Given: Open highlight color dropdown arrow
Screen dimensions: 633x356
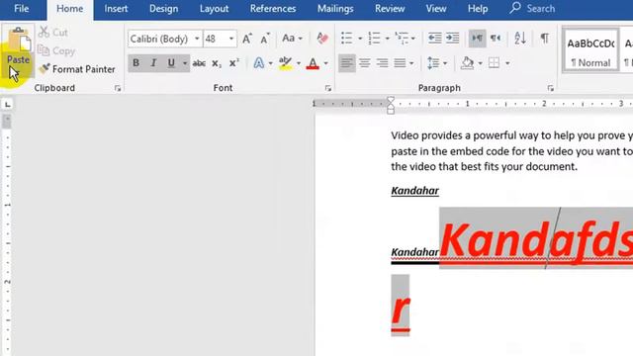Looking at the screenshot, I should tap(299, 63).
